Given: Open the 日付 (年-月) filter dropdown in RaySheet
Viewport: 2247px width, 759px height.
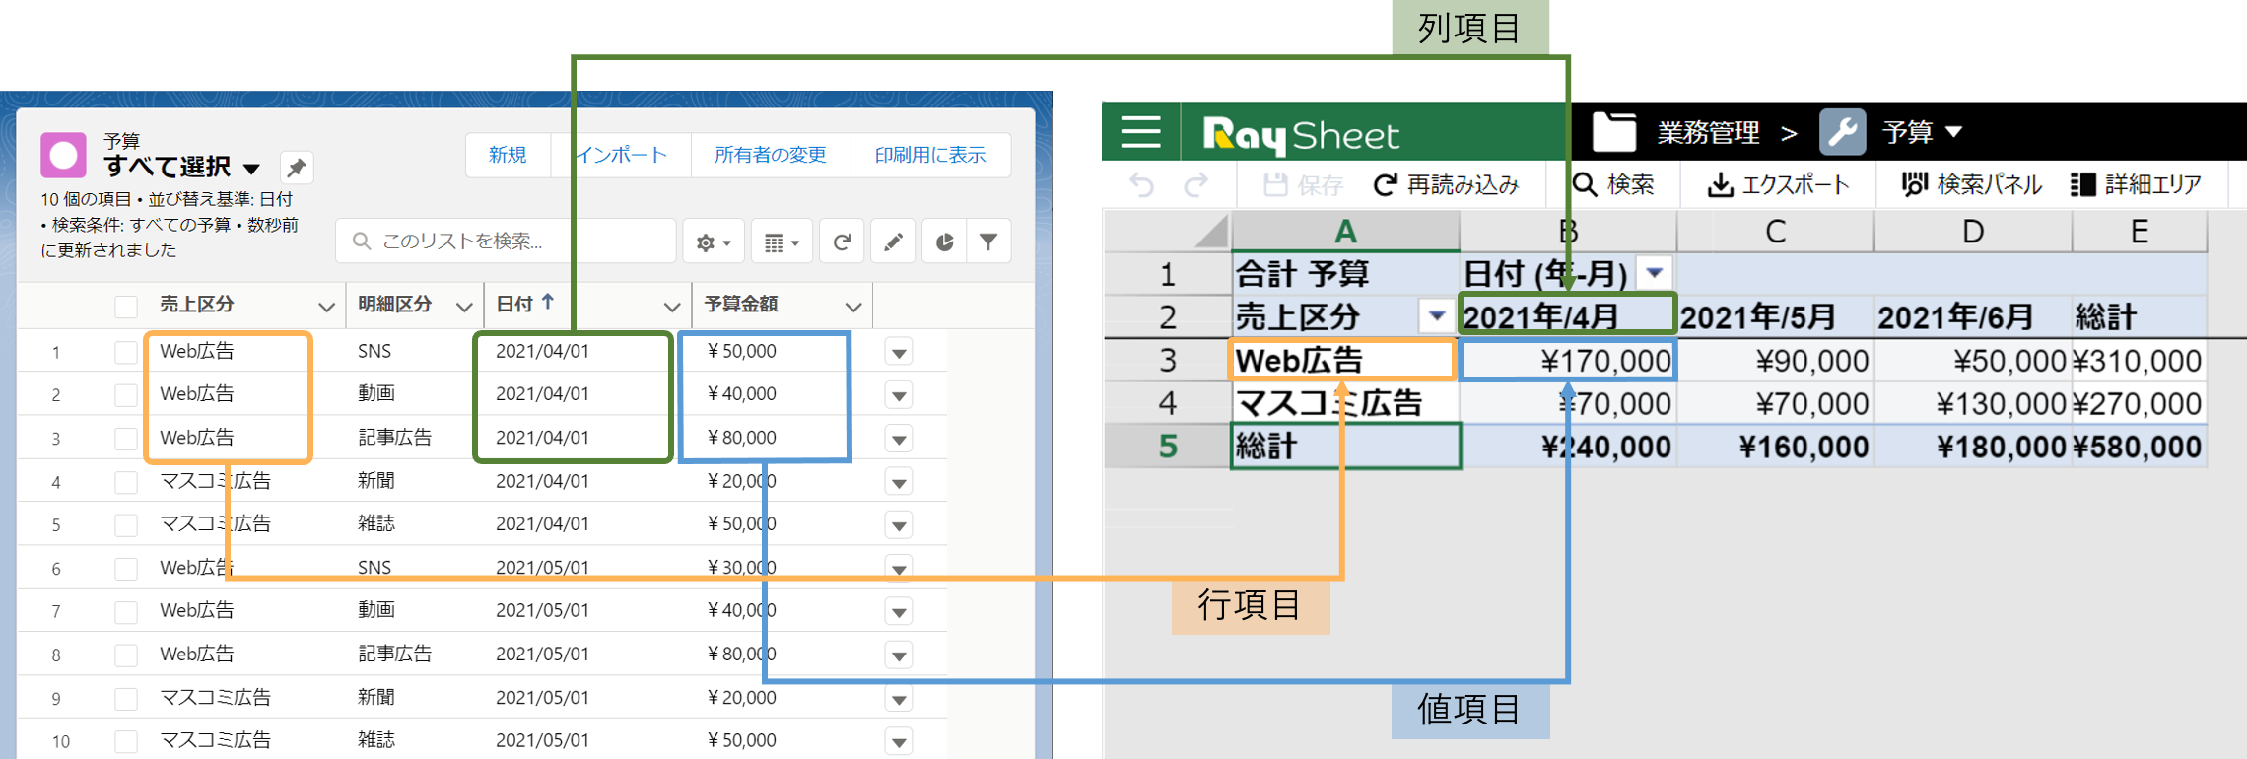Looking at the screenshot, I should (1654, 271).
